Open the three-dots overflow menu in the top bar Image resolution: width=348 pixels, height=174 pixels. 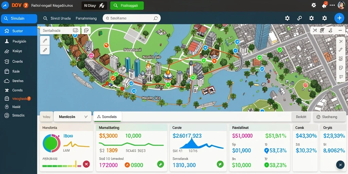(332, 5)
